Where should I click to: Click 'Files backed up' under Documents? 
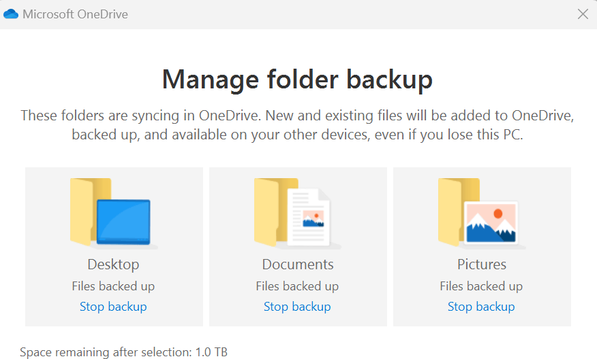pyautogui.click(x=297, y=286)
